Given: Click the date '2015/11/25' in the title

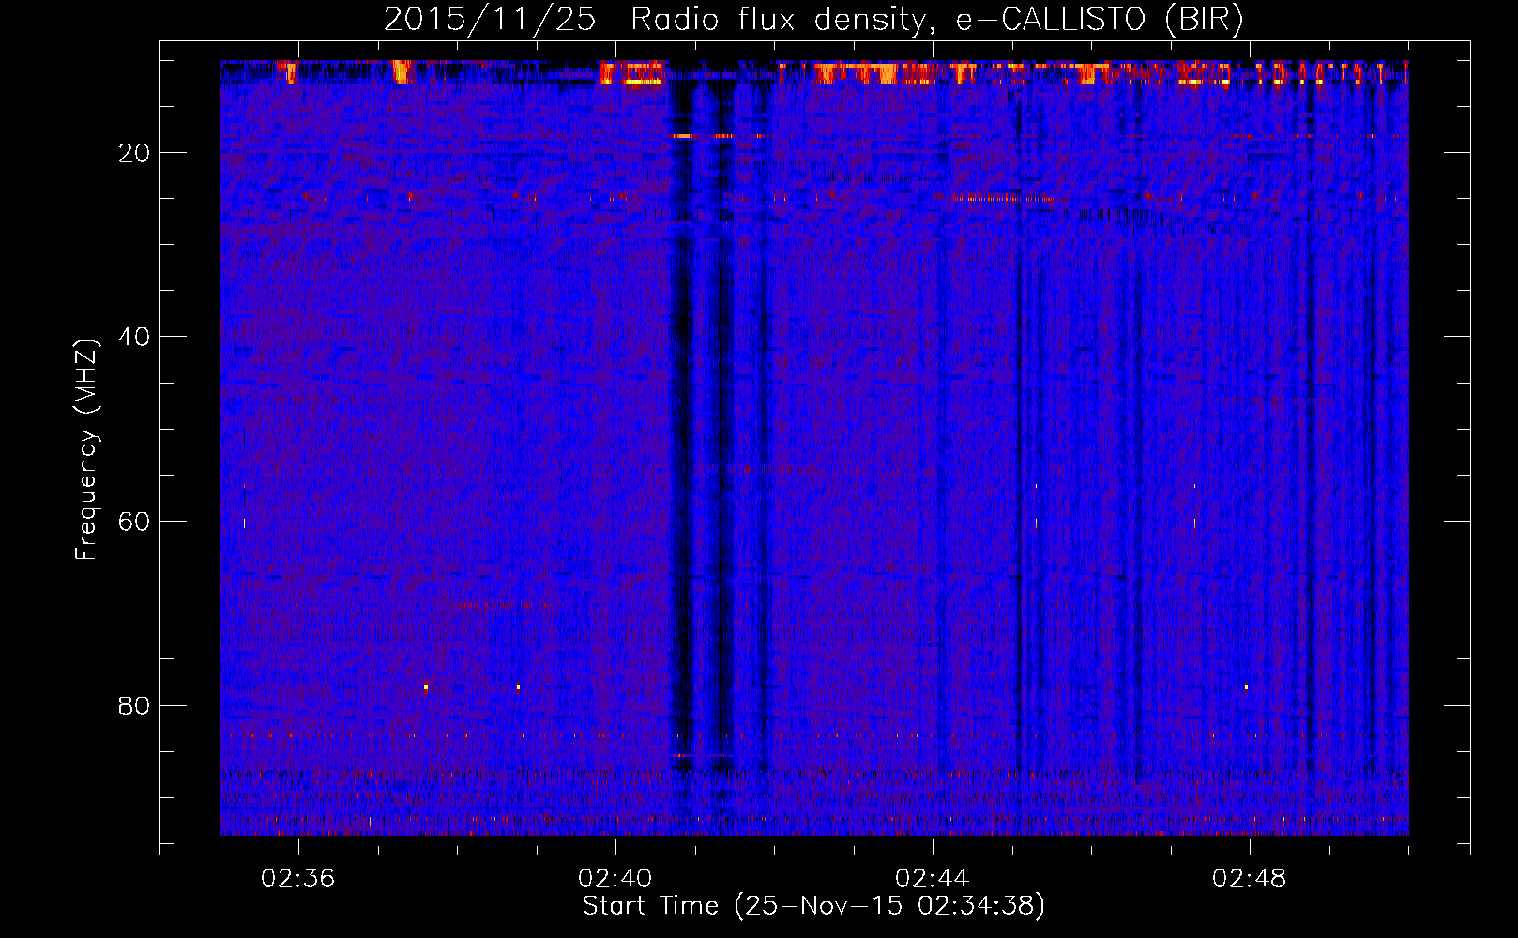Looking at the screenshot, I should [490, 20].
